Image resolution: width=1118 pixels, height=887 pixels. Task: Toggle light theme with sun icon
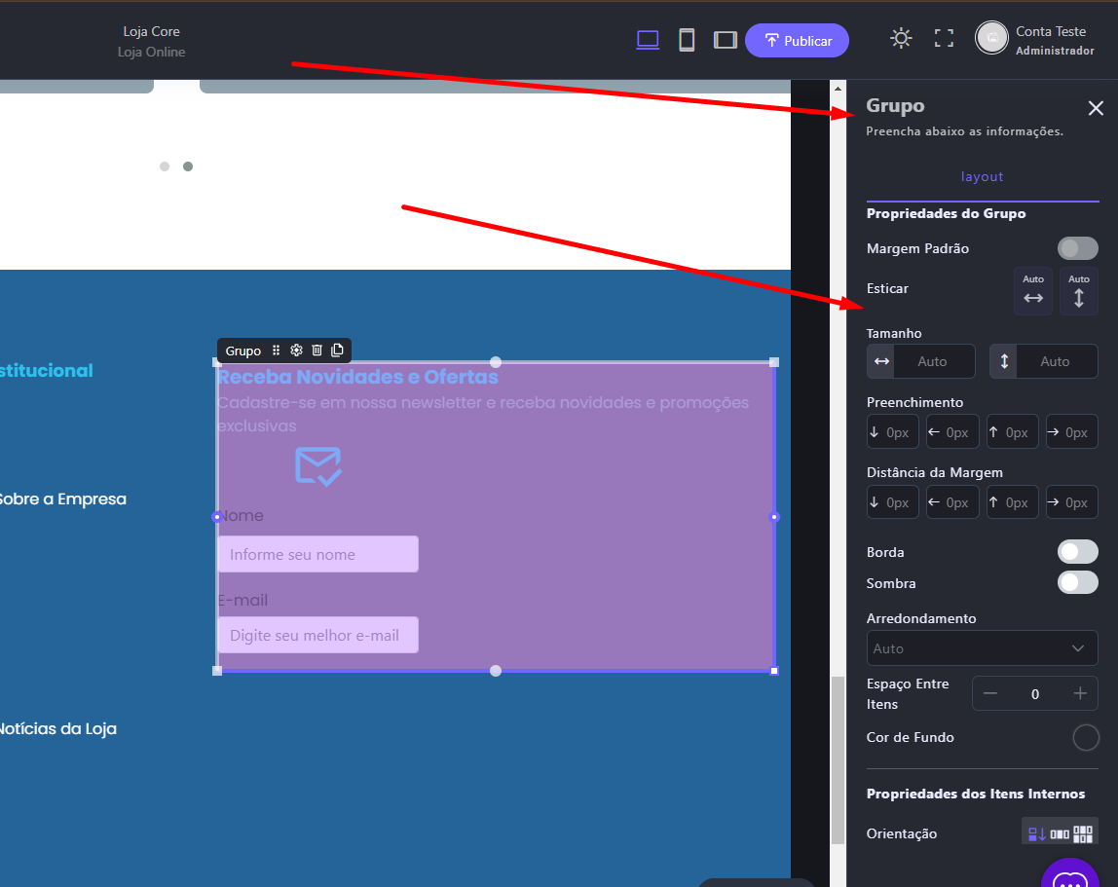(x=901, y=39)
